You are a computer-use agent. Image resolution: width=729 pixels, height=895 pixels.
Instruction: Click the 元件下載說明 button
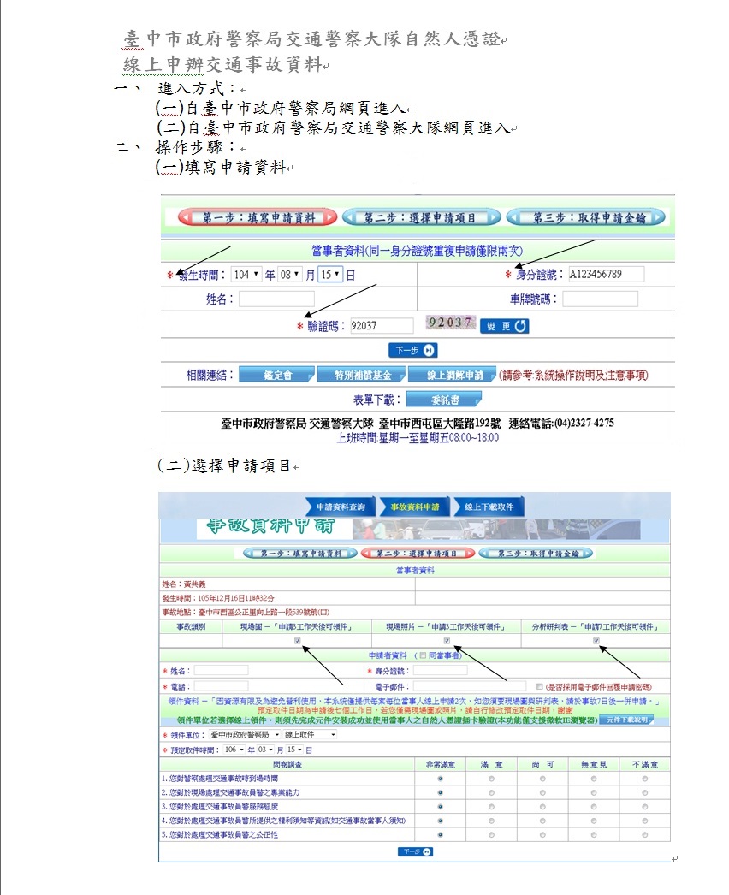pos(625,720)
